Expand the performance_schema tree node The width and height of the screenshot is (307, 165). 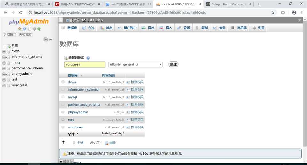click(4, 69)
